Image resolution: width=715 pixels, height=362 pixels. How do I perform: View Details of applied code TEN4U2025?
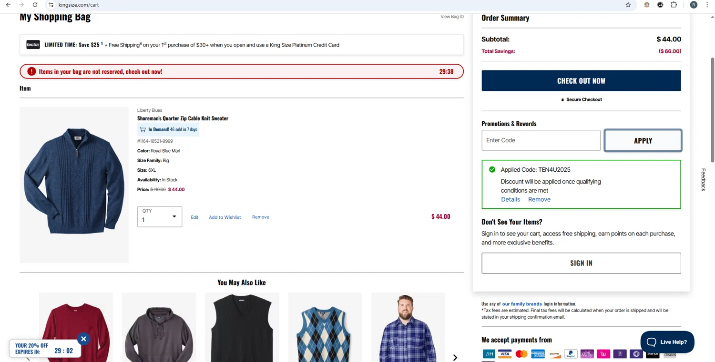click(510, 199)
